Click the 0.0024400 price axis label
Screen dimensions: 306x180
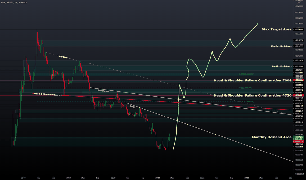[x=298, y=29]
